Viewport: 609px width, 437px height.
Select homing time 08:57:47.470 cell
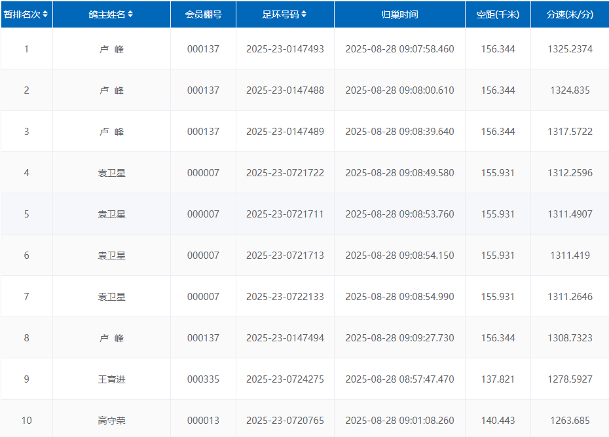[399, 379]
